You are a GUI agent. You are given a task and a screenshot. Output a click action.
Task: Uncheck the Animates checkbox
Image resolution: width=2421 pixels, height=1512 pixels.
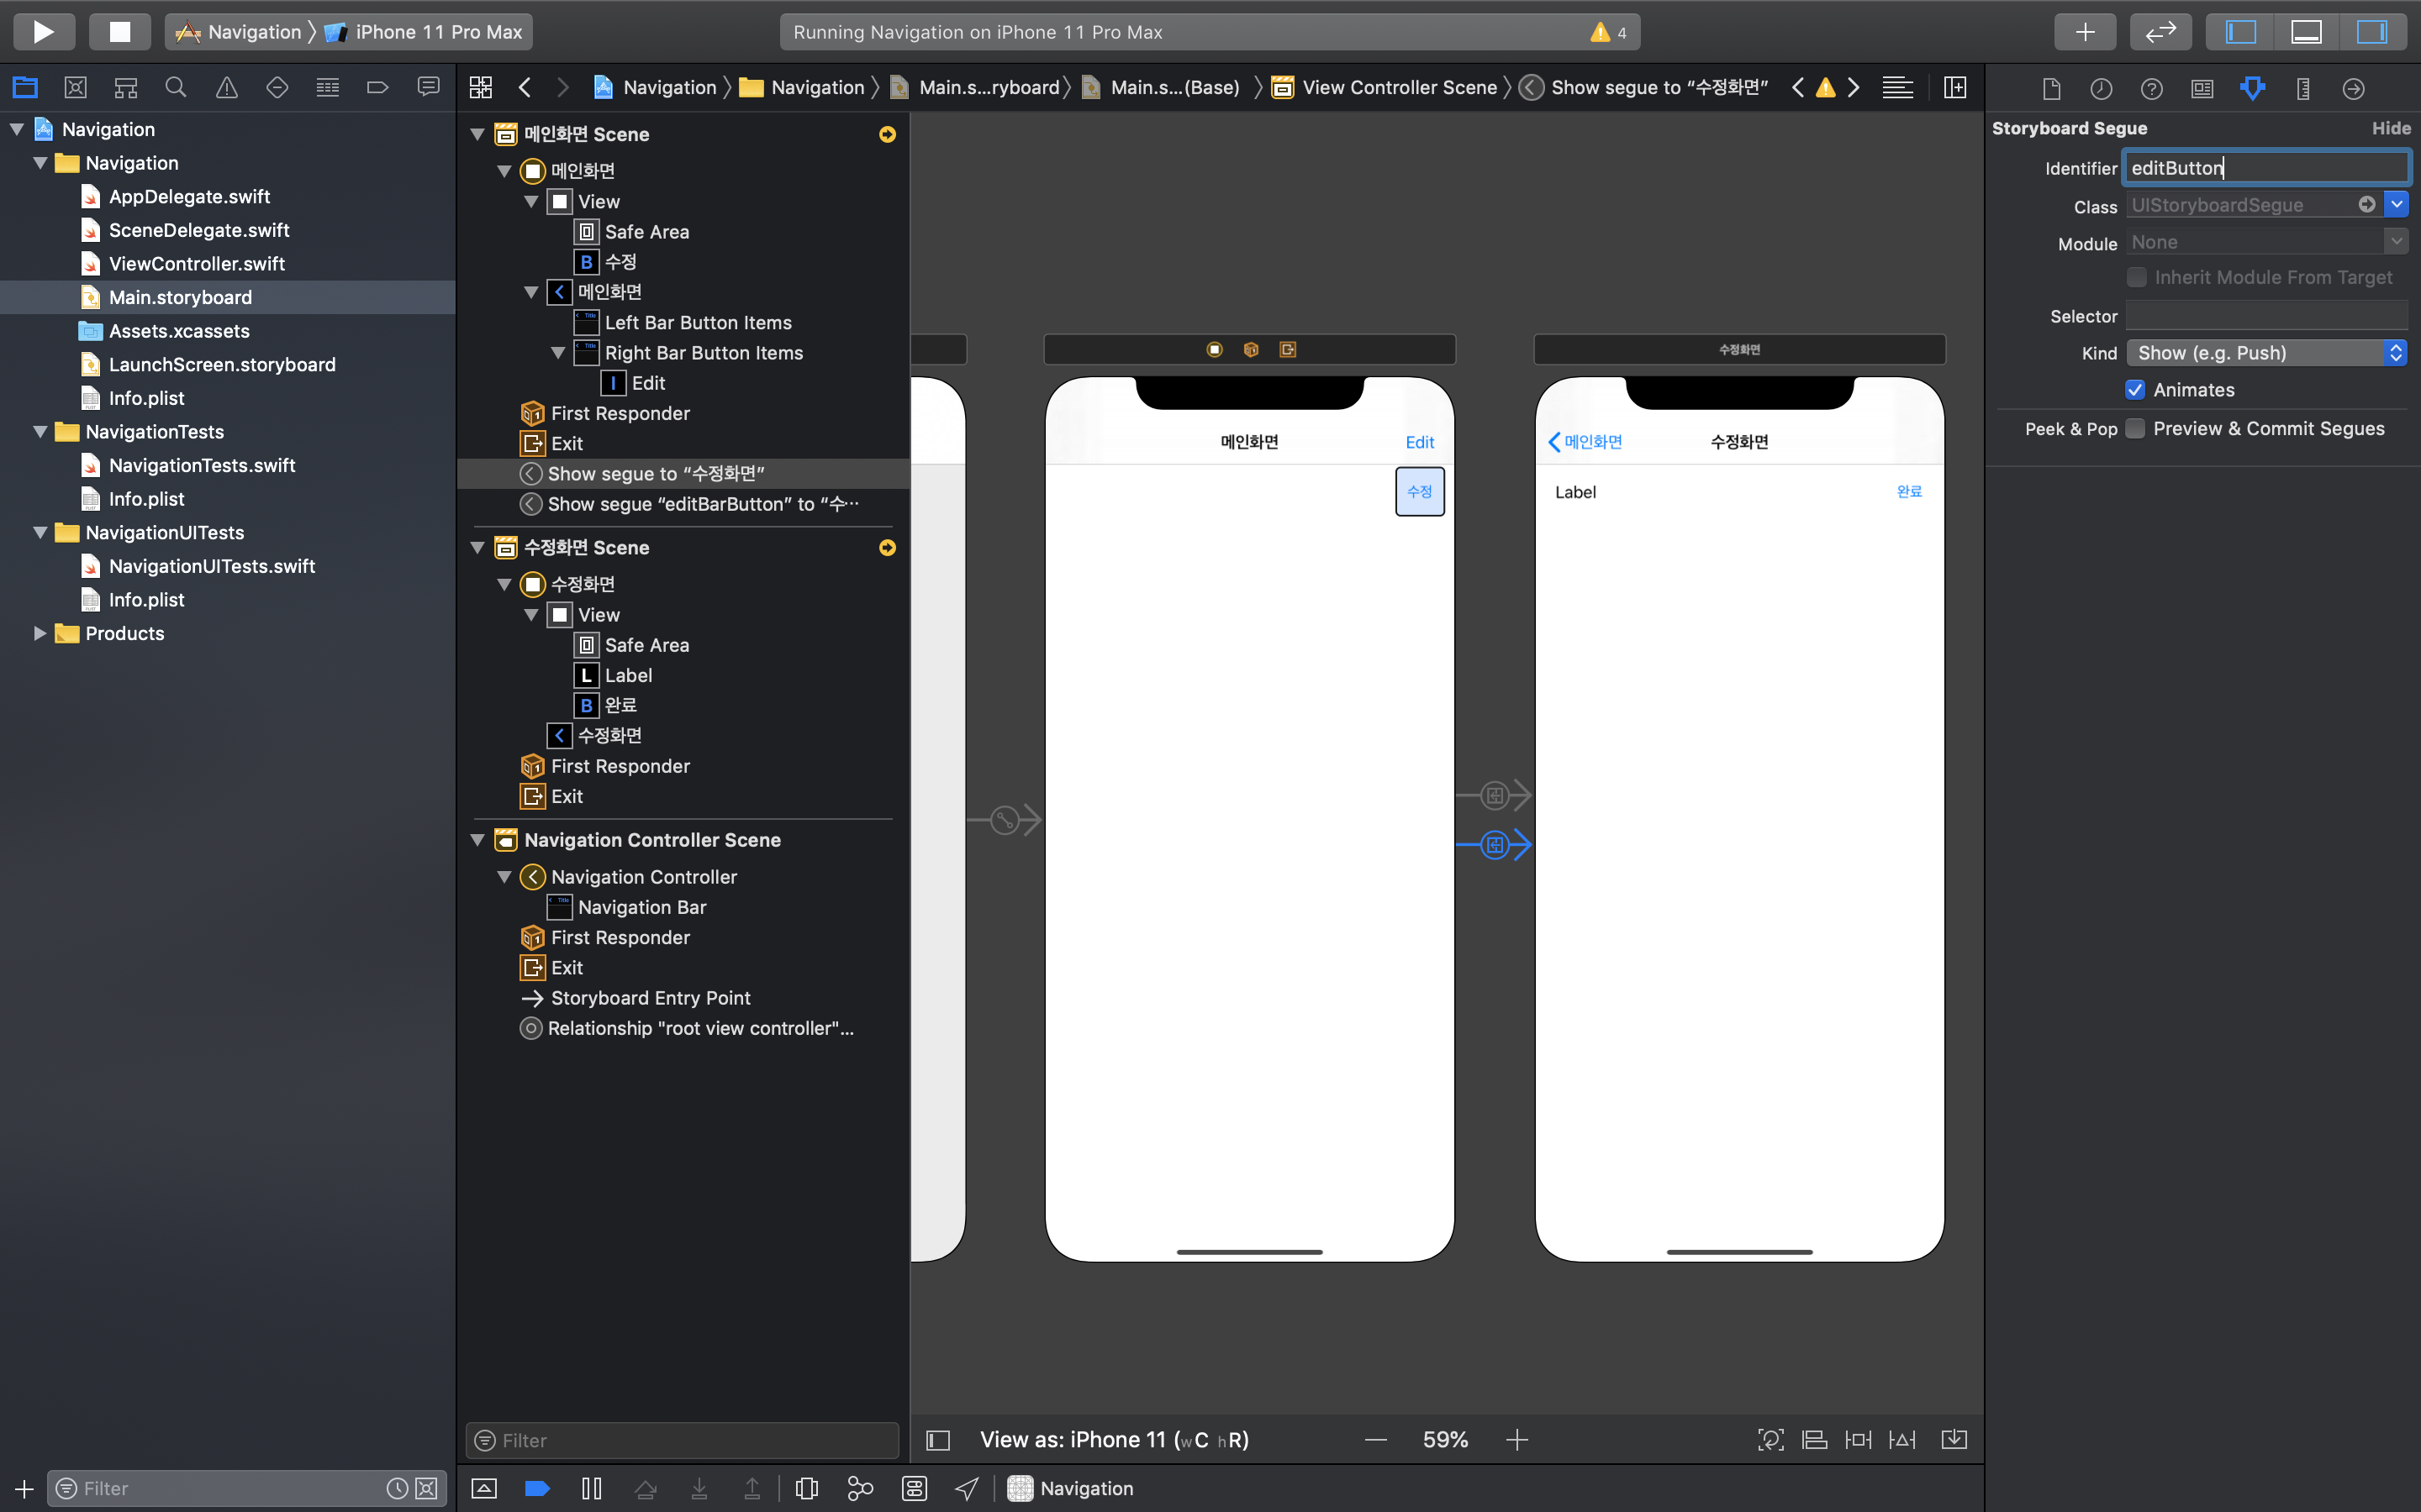point(2135,390)
